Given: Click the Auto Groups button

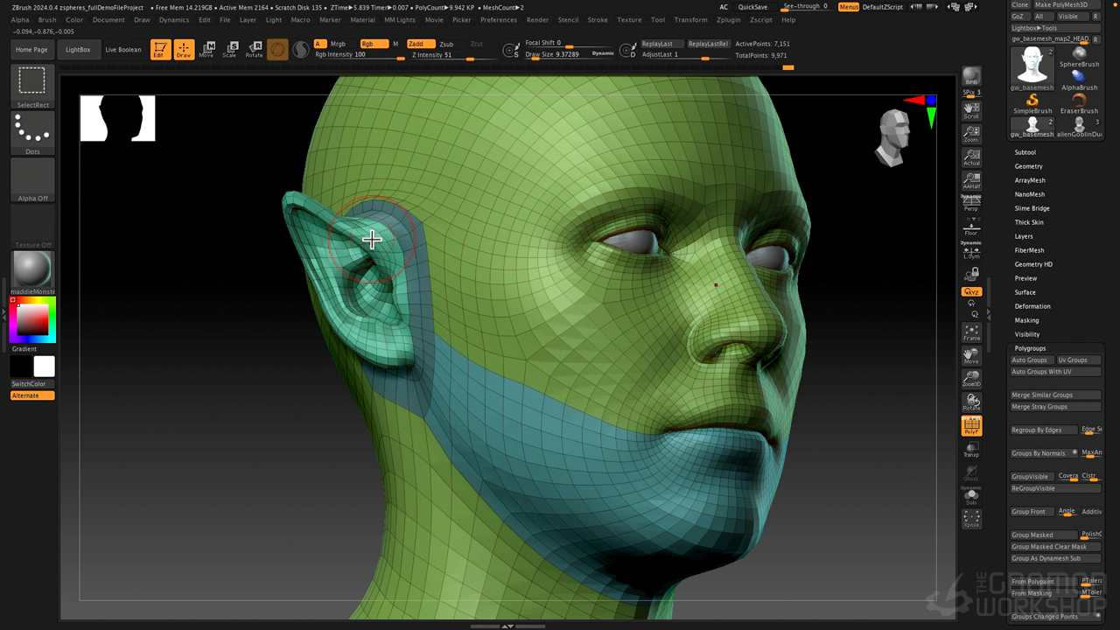Looking at the screenshot, I should point(1030,360).
